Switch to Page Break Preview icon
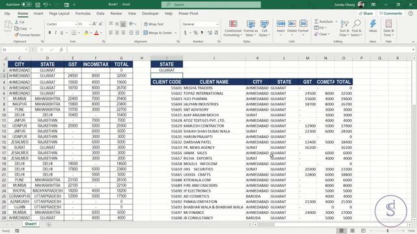 tap(363, 231)
